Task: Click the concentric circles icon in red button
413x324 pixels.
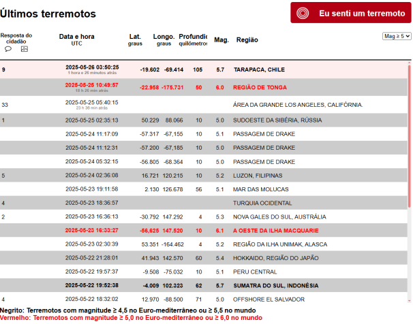Action: [x=303, y=13]
